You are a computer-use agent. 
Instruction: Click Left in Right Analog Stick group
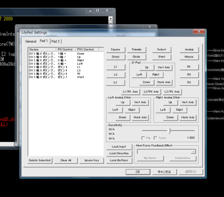pyautogui.click(x=163, y=110)
